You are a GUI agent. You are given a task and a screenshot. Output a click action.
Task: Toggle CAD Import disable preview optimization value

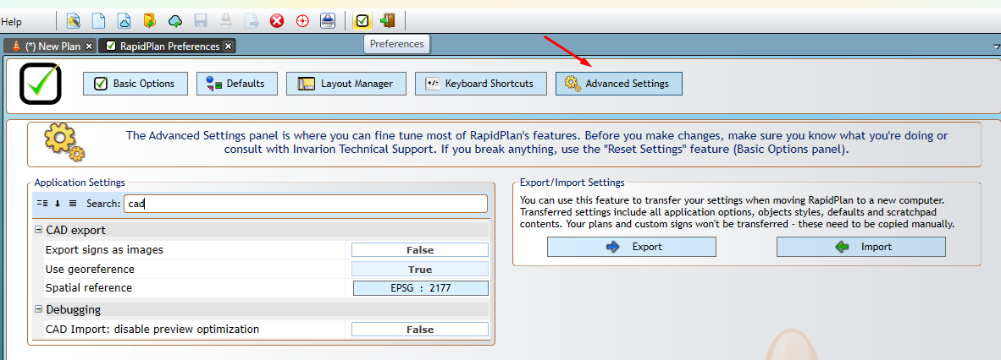(x=420, y=330)
